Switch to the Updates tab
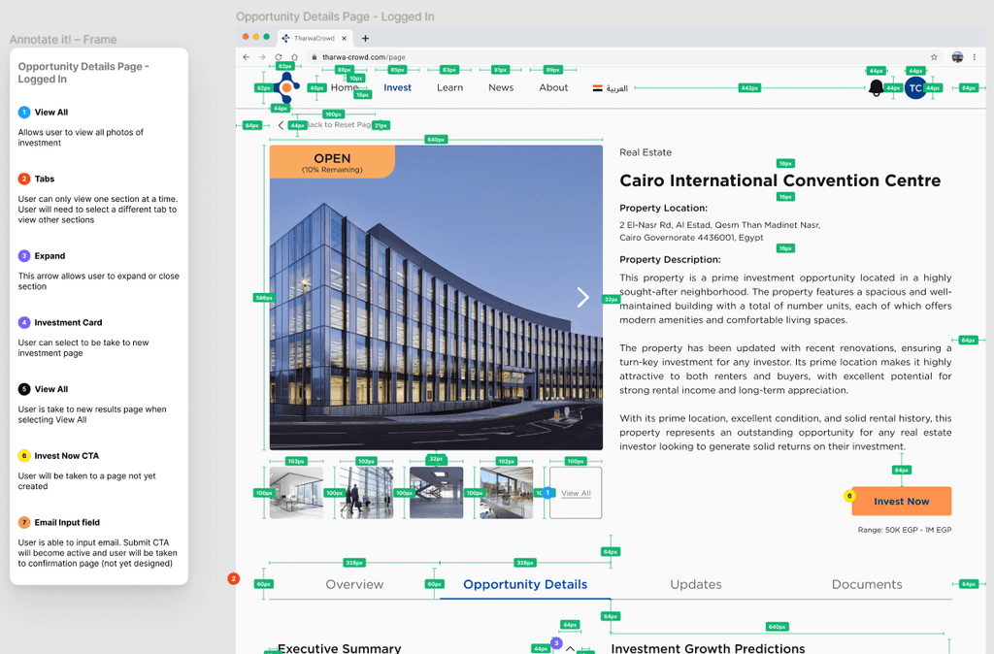994x654 pixels. click(x=695, y=584)
